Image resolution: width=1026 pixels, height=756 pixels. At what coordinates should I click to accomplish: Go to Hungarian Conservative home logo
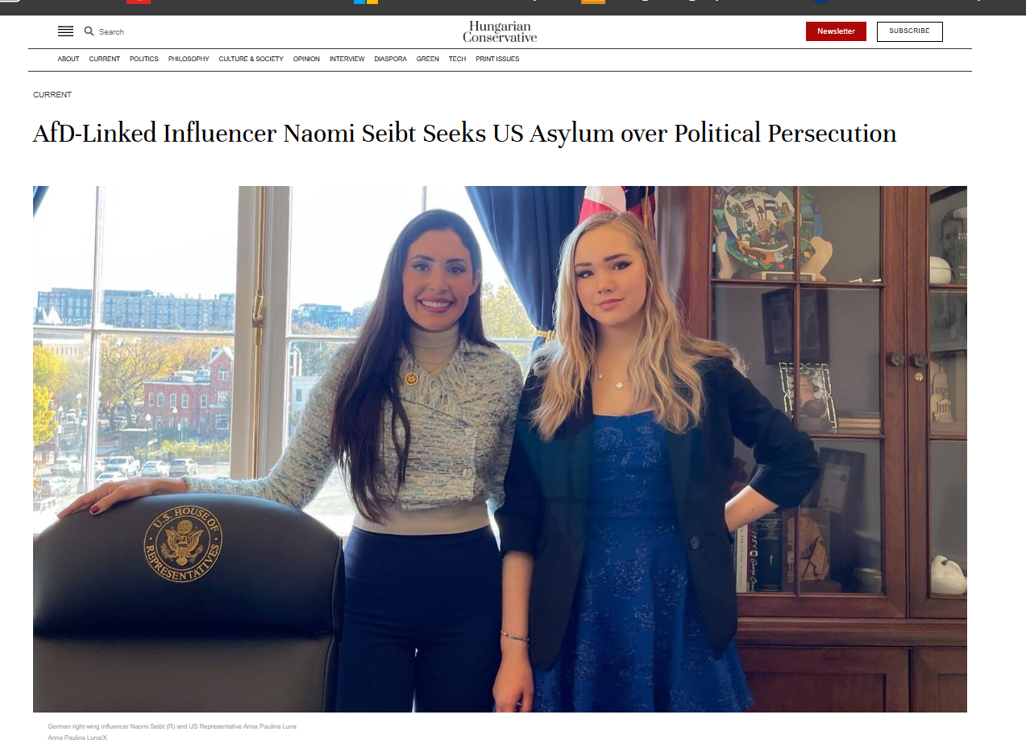[x=500, y=31]
